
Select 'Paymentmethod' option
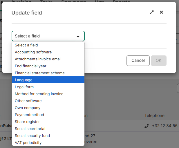tap(48, 115)
